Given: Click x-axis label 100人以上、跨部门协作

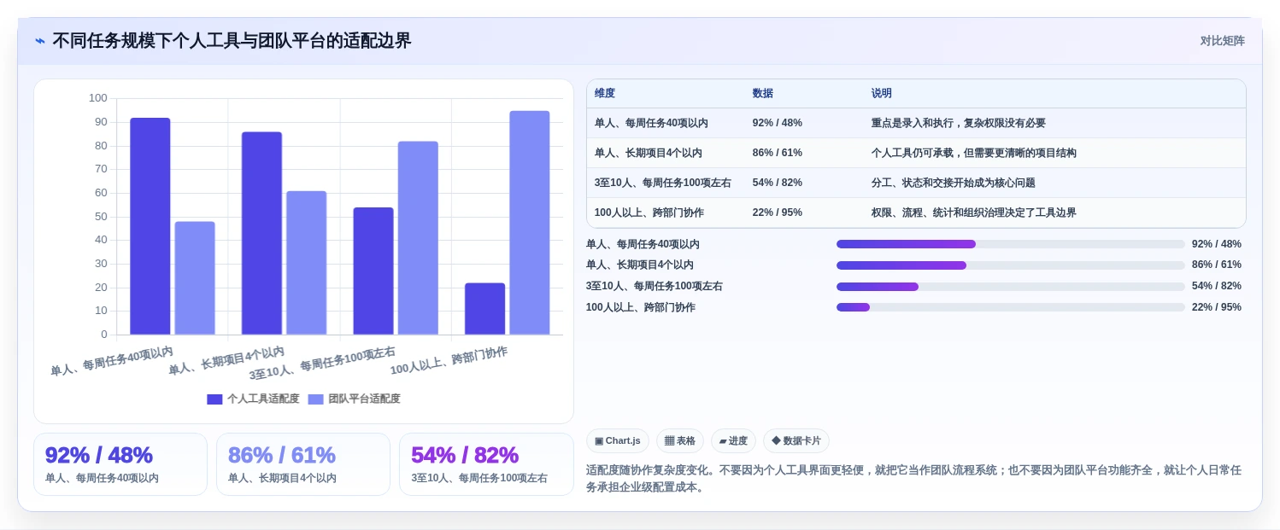Looking at the screenshot, I should click(x=449, y=361).
